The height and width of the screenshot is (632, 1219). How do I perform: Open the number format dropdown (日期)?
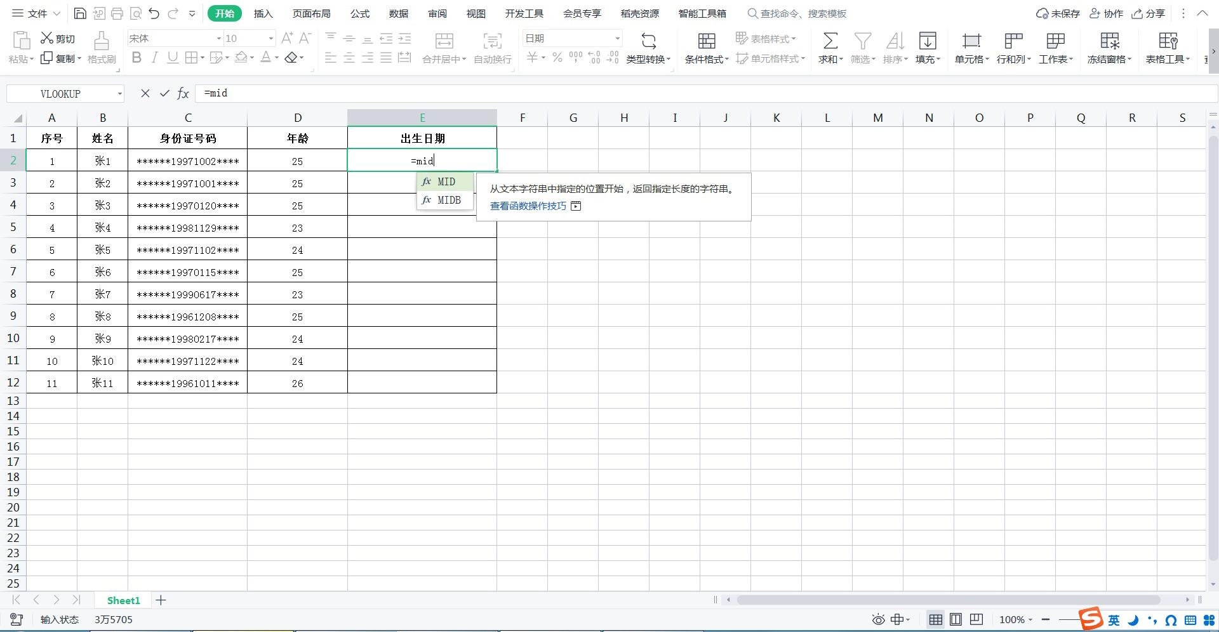616,39
